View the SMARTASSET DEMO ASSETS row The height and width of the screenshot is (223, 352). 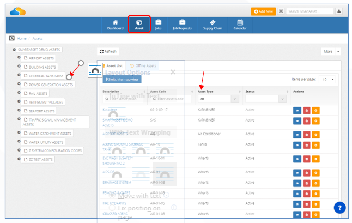pos(297,121)
